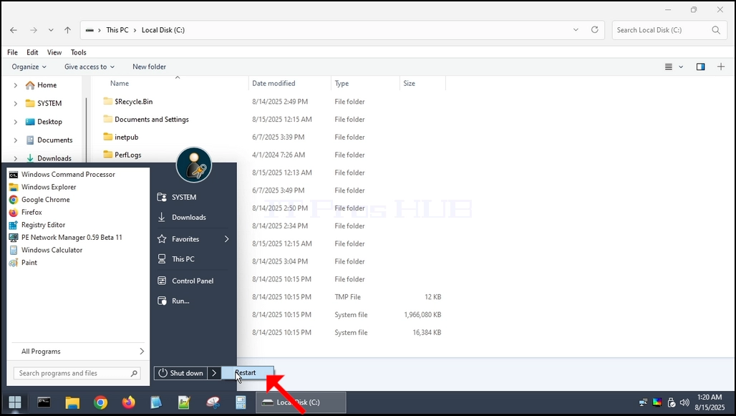The height and width of the screenshot is (416, 736).
Task: Open the green notepad-with-pencil taskbar icon
Action: tap(184, 402)
